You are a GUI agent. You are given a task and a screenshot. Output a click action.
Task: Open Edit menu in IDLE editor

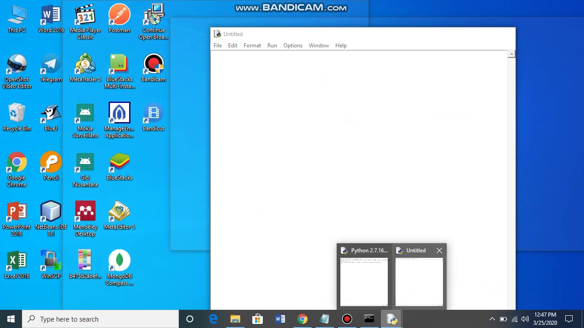pos(233,46)
